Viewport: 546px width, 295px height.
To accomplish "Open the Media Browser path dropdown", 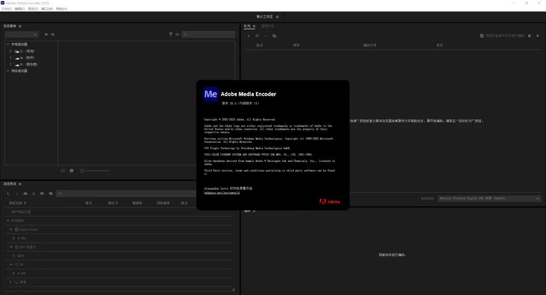I will tap(21, 34).
